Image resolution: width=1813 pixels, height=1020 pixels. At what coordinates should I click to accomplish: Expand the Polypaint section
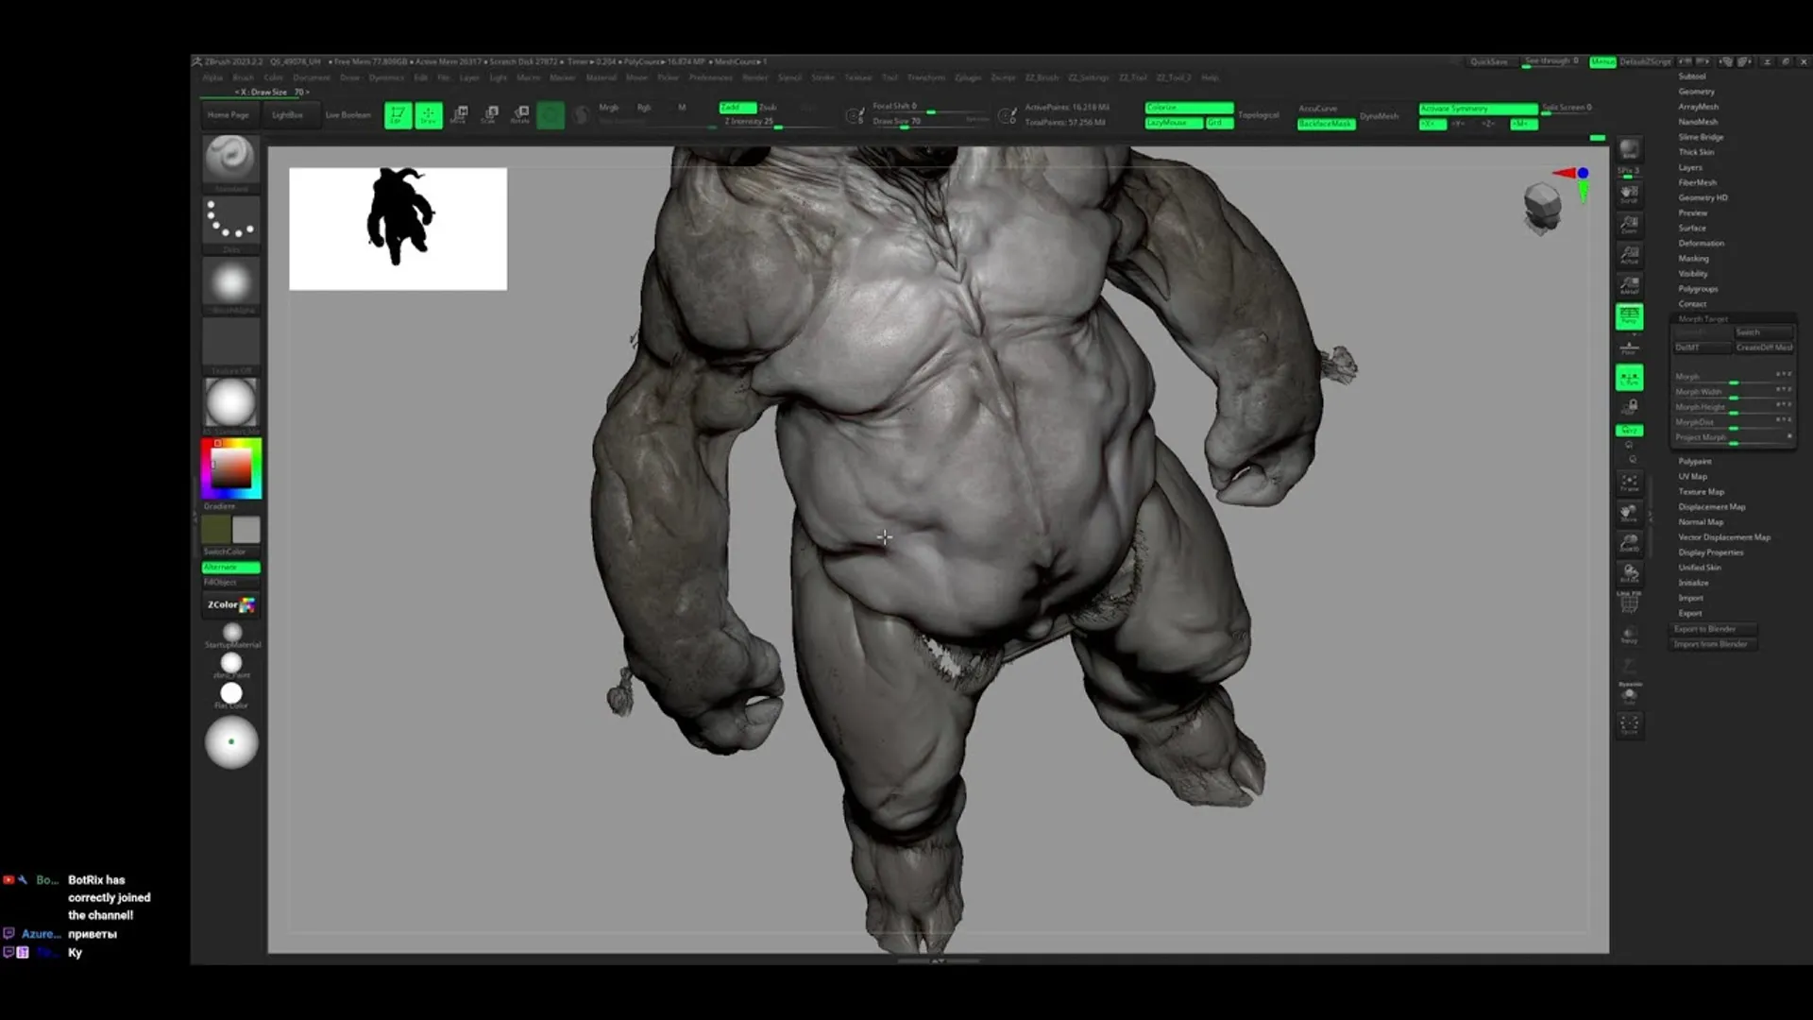click(x=1694, y=461)
